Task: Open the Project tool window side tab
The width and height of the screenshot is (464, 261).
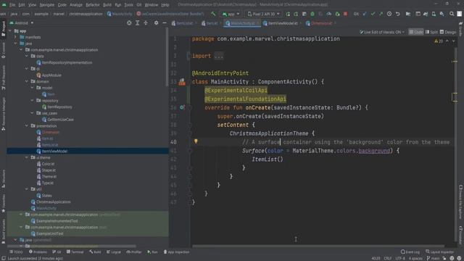Action: point(4,28)
